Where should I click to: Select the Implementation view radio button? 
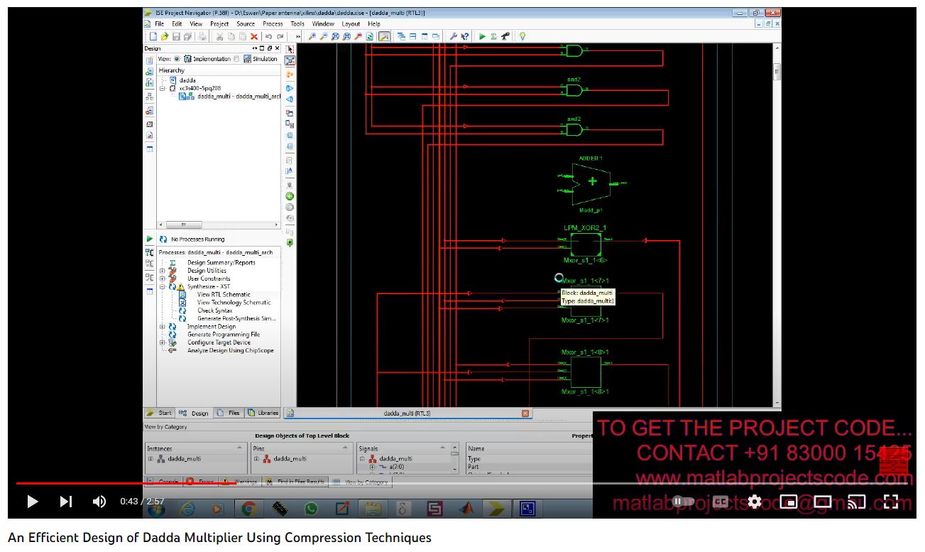pyautogui.click(x=177, y=59)
